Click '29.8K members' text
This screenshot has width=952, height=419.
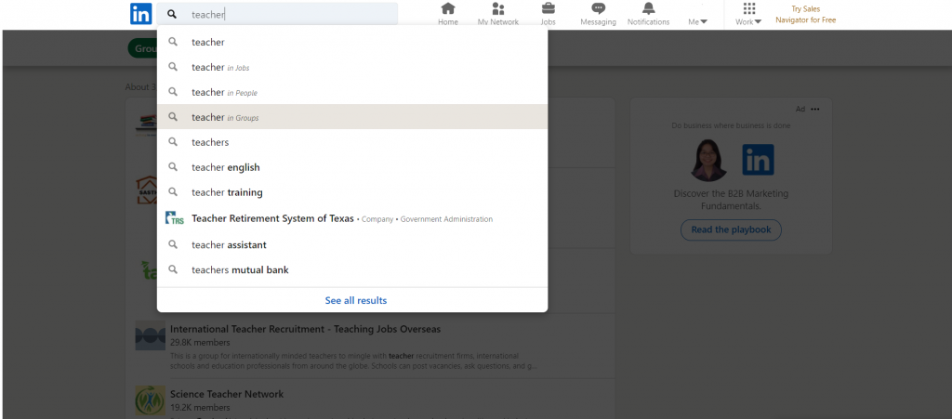pos(200,343)
